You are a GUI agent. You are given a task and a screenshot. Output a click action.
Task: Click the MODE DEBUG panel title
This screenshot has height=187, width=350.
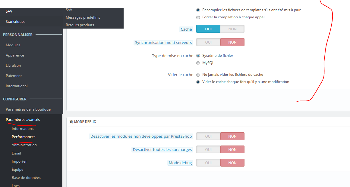pyautogui.click(x=85, y=122)
